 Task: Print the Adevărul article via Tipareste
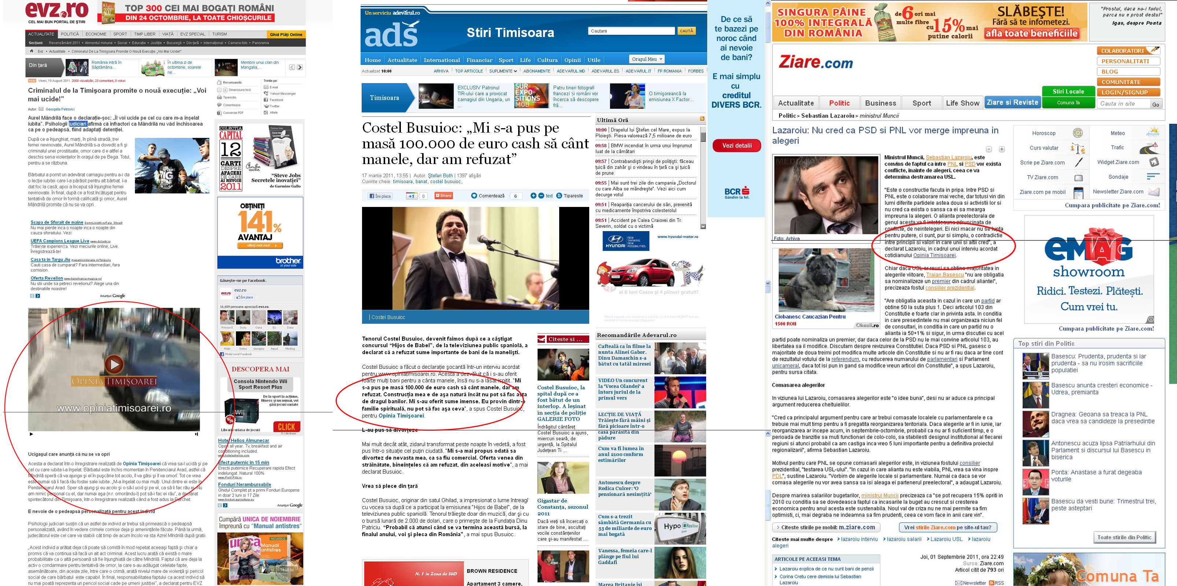click(570, 196)
